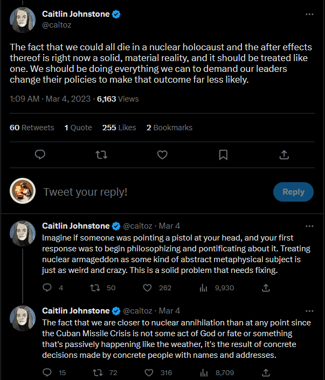Retweet the reply with 50 retweets
Screen dimensions: 325x380
pos(95,288)
